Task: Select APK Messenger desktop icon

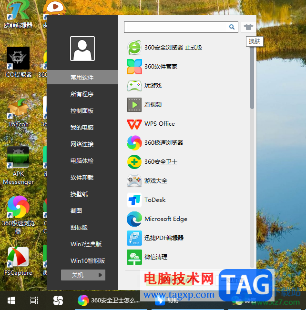Action: click(x=18, y=166)
